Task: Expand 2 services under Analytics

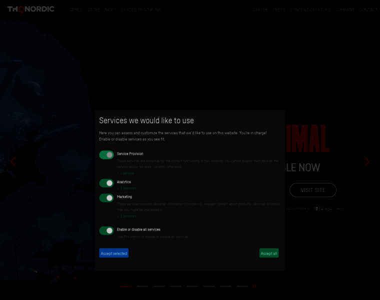Action: [126, 188]
